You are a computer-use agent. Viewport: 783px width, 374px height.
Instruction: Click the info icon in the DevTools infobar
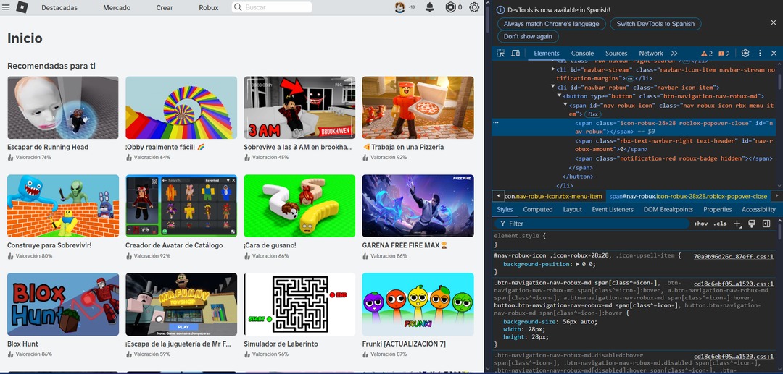(x=501, y=10)
